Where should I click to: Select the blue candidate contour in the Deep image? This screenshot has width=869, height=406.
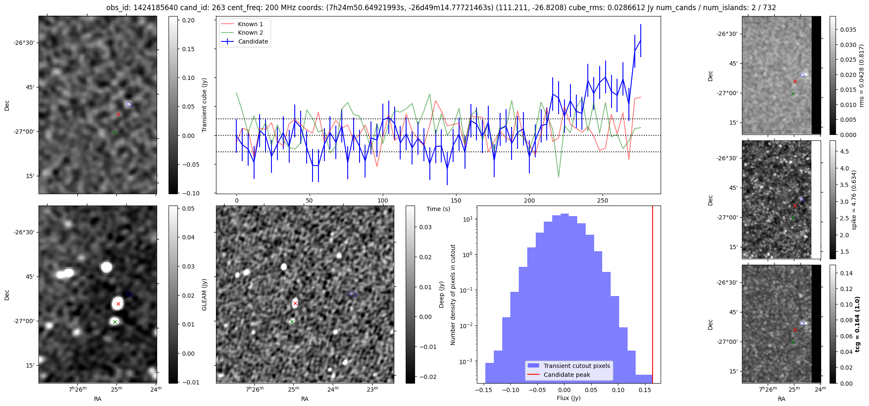coord(353,294)
